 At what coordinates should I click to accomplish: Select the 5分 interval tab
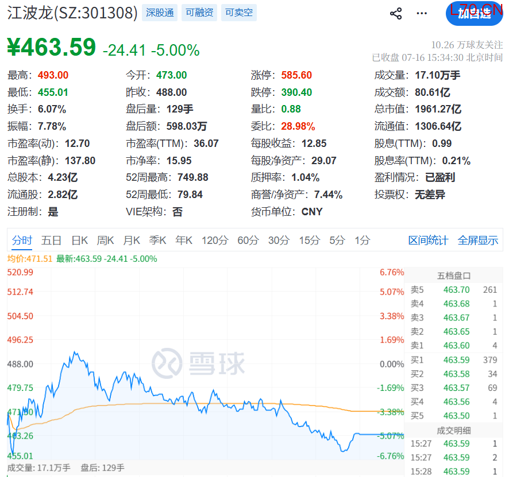click(337, 241)
